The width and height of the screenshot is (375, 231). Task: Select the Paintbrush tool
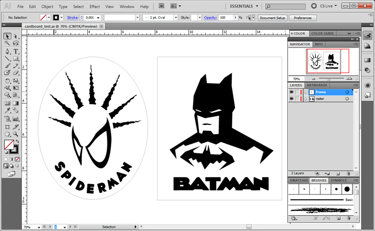(7, 65)
